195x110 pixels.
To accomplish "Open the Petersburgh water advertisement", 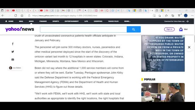I will click(x=163, y=53).
